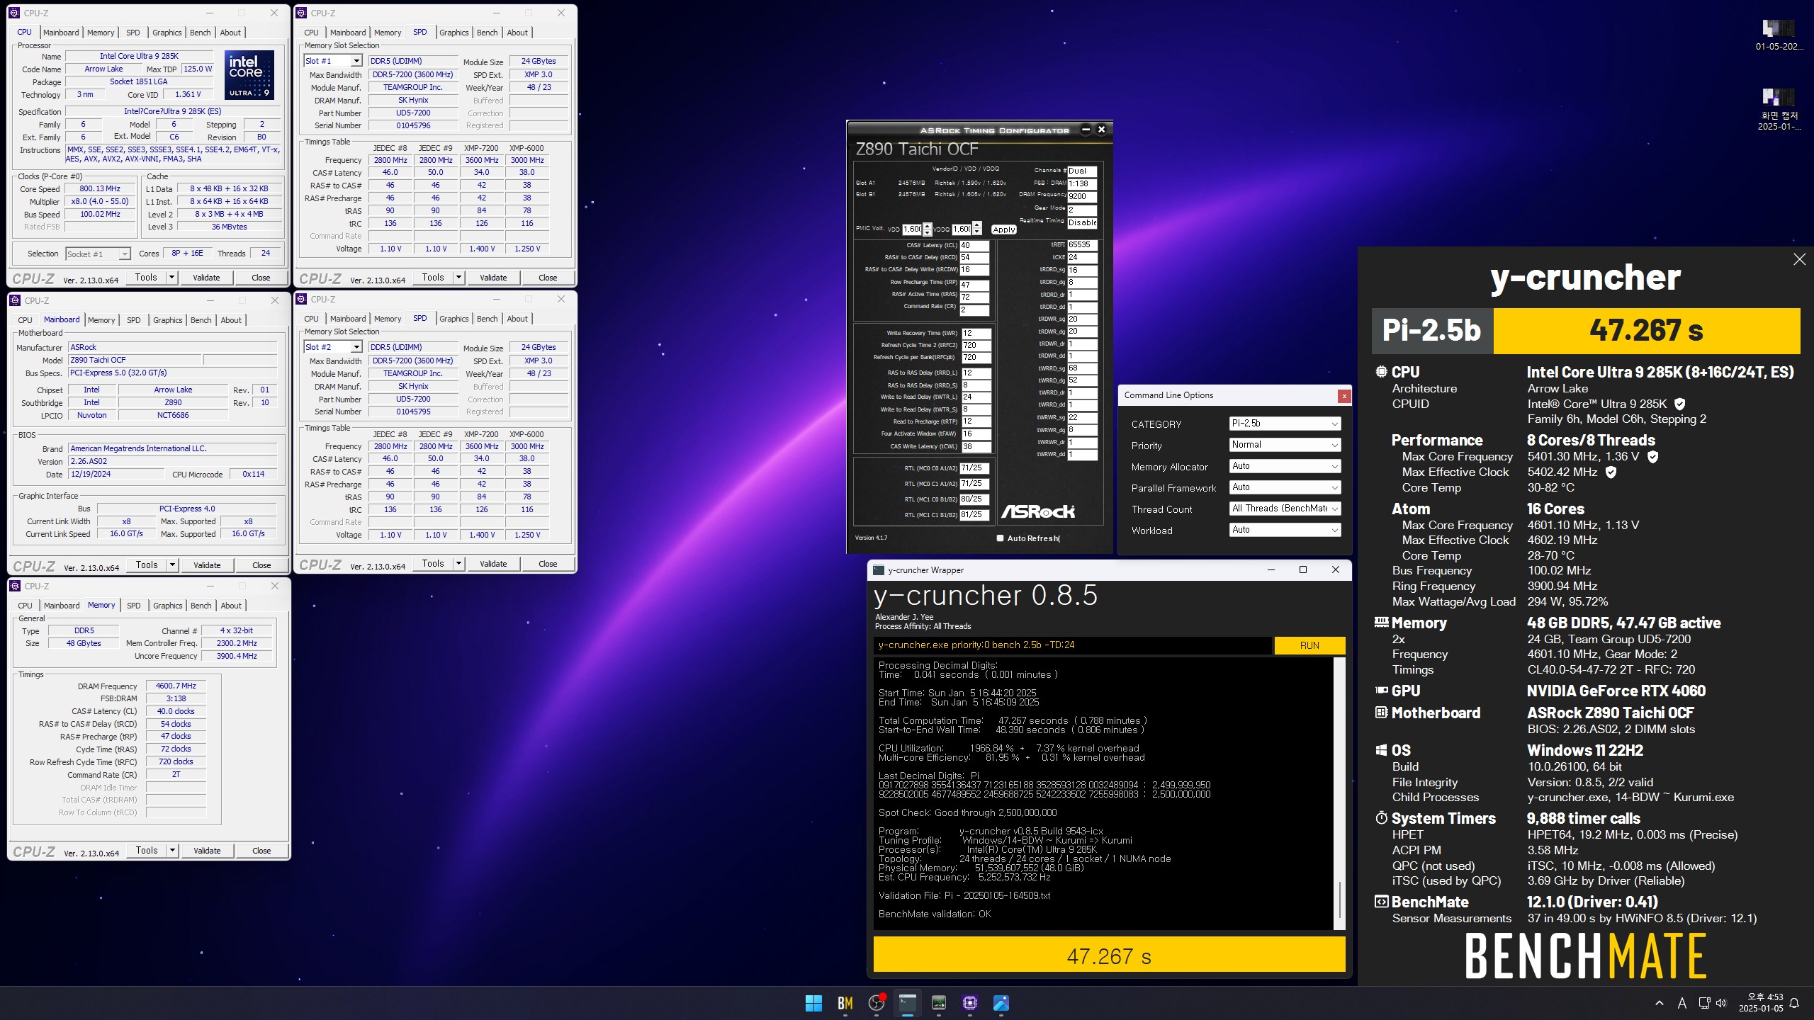Open the notification bell

coord(1794,1003)
